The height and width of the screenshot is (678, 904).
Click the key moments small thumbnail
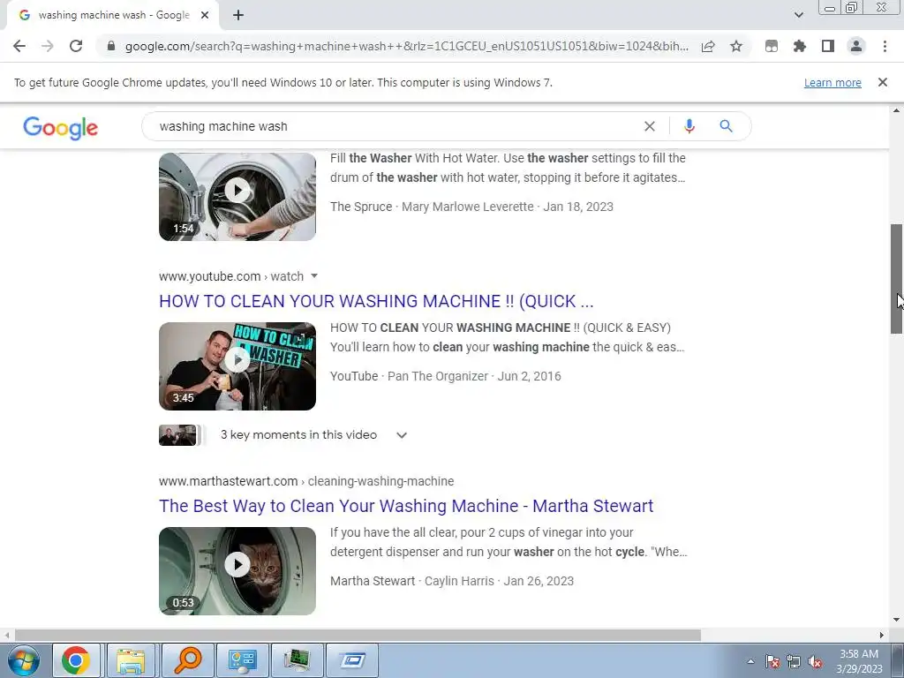point(177,435)
